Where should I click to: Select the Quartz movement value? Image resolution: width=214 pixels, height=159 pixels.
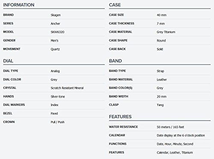(55, 49)
